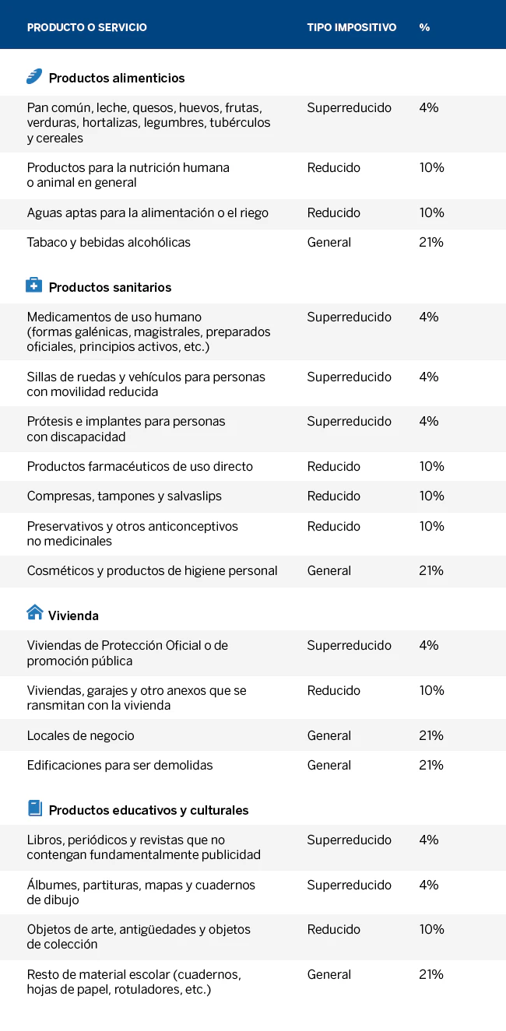
Task: Click the Cosméticos y productos de higiene personal row
Action: pos(253,571)
